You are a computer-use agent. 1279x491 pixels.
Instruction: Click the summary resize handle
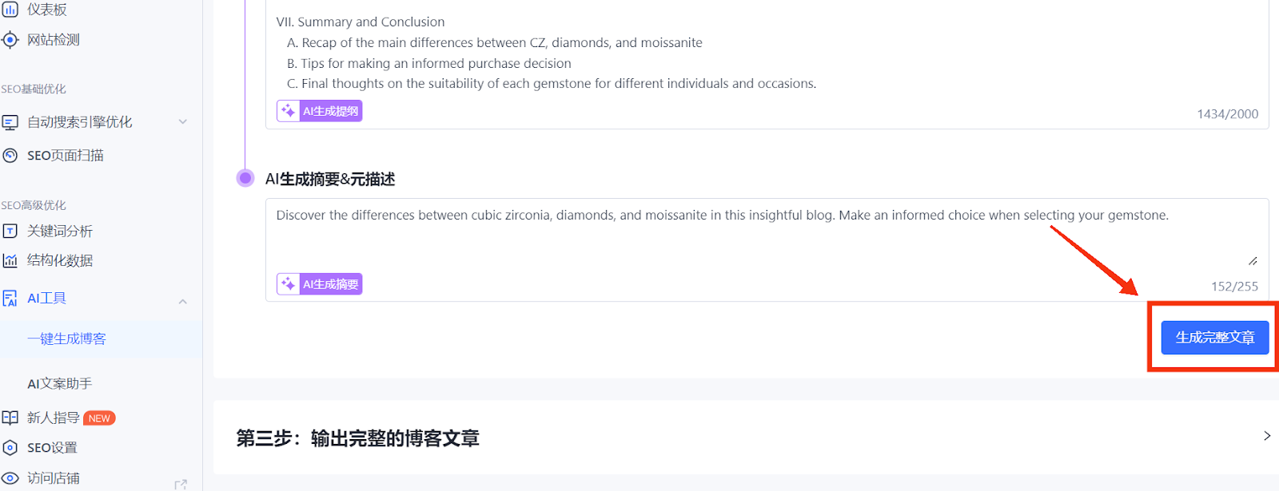click(1253, 261)
